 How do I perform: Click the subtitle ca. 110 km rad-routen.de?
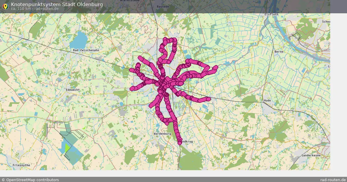(35, 9)
